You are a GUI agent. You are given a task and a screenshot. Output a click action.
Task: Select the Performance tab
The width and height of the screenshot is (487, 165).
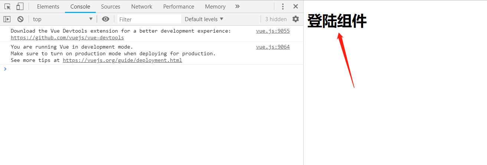179,6
